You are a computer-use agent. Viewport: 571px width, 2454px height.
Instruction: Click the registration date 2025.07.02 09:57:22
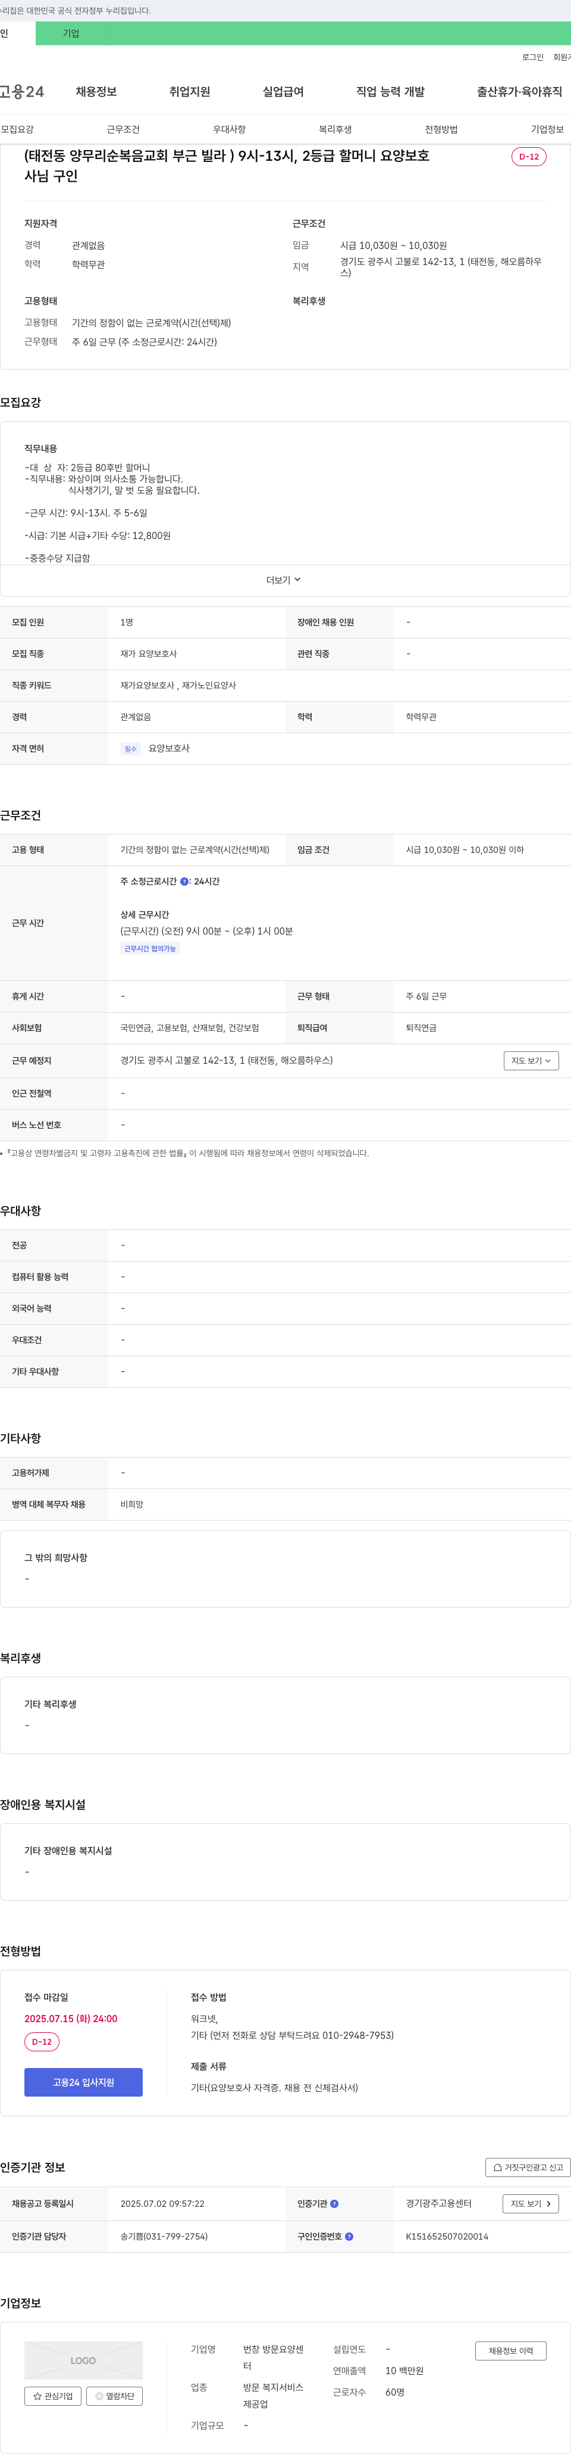[163, 2203]
